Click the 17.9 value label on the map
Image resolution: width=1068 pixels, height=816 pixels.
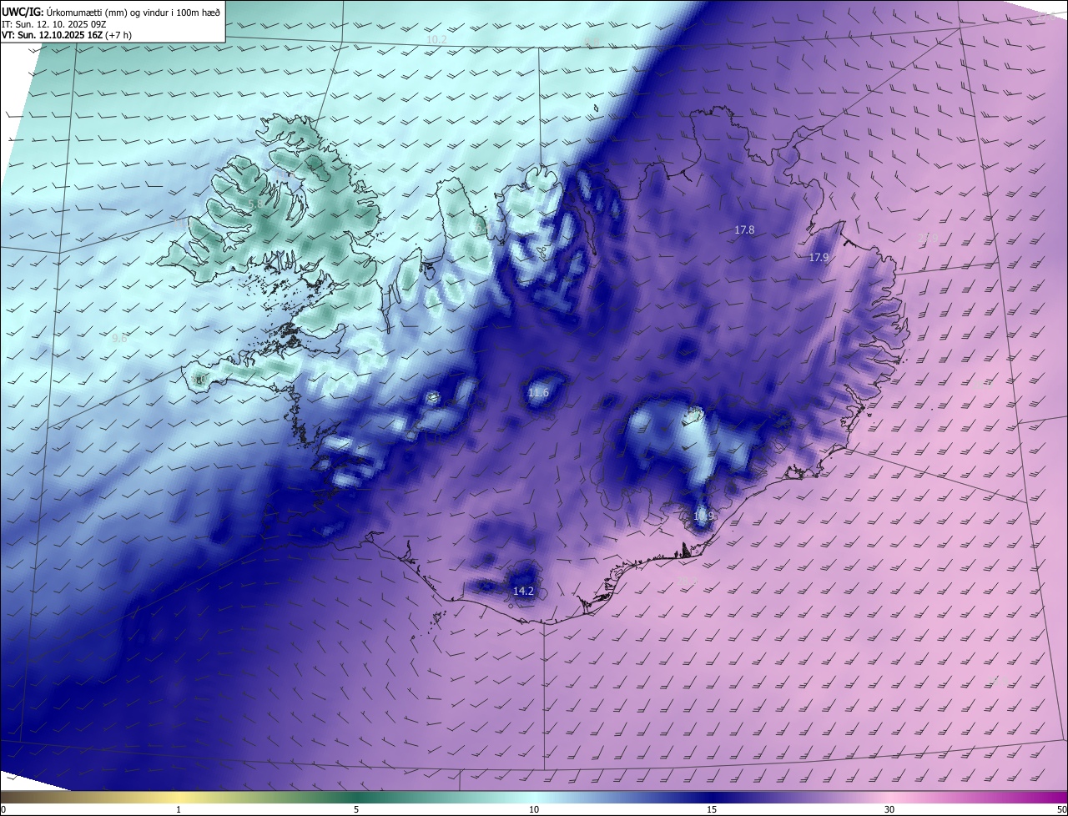[819, 258]
